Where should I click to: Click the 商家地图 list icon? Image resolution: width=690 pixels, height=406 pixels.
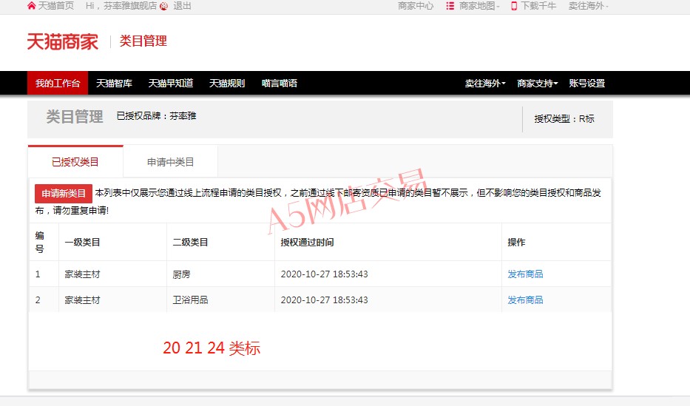[450, 6]
